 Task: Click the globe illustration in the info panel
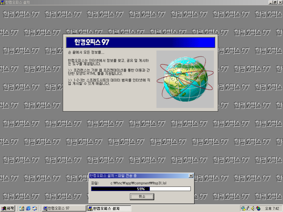point(185,79)
